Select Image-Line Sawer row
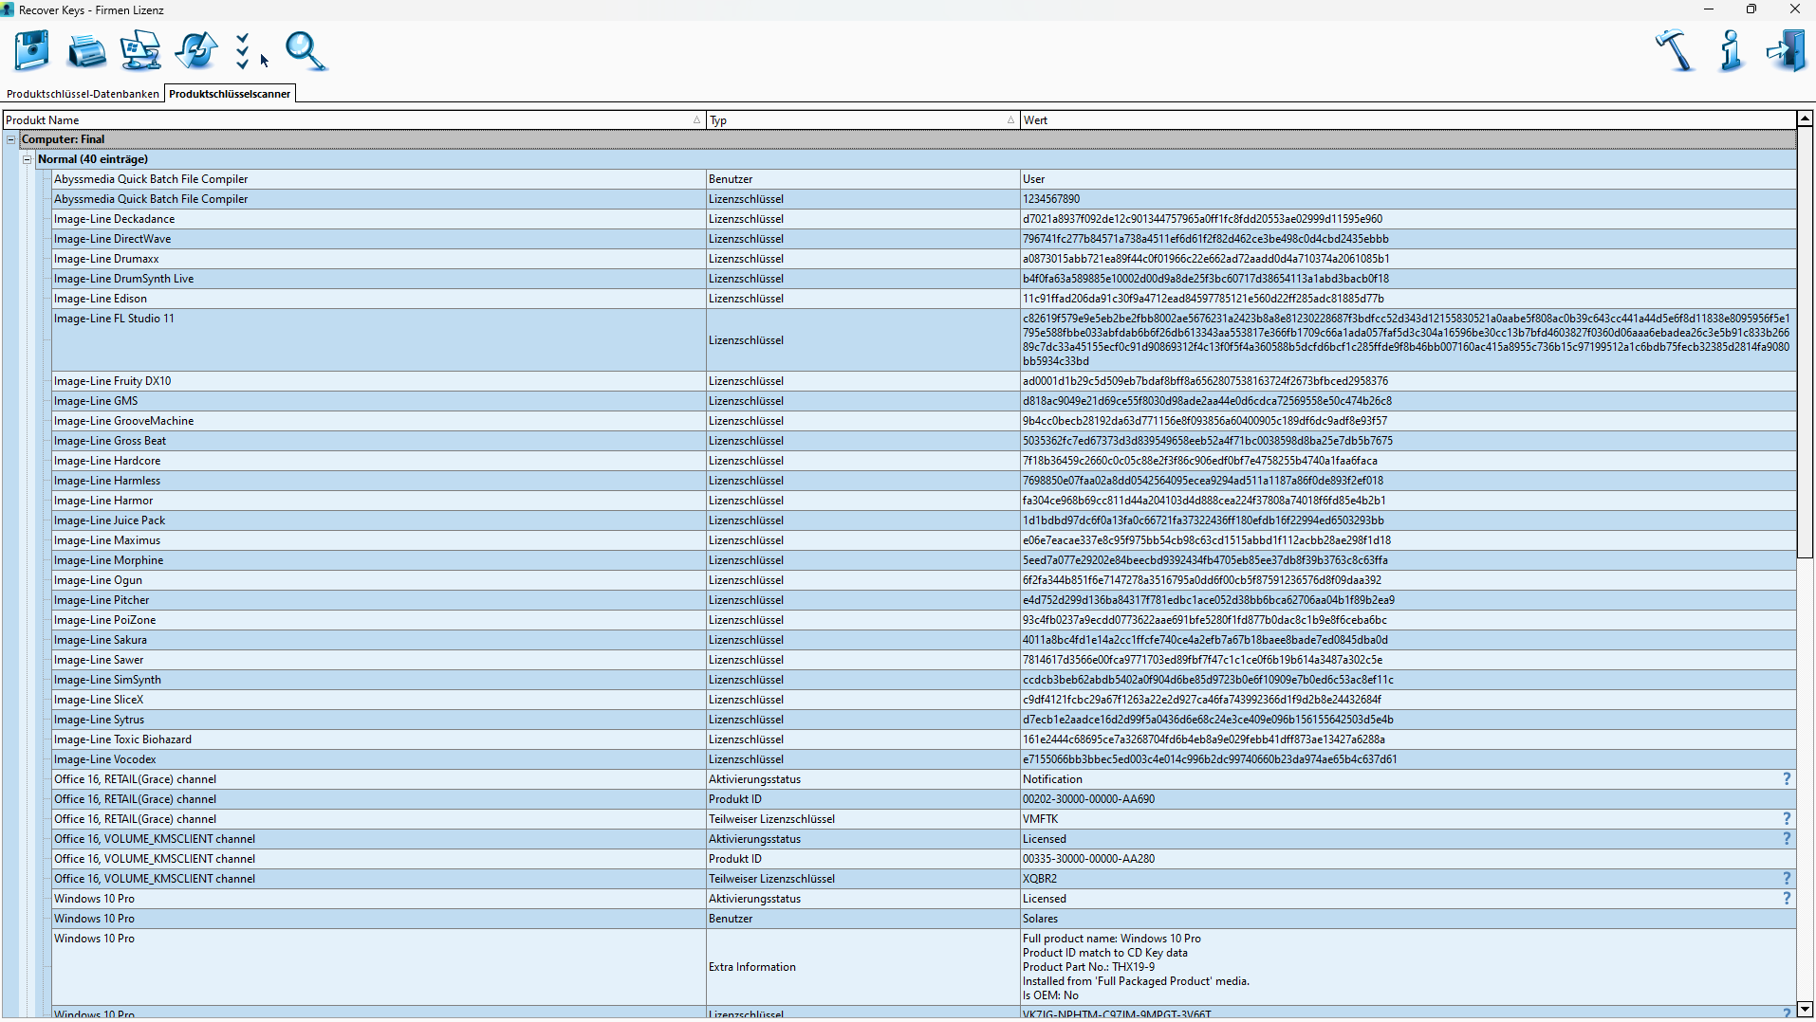 coord(924,660)
